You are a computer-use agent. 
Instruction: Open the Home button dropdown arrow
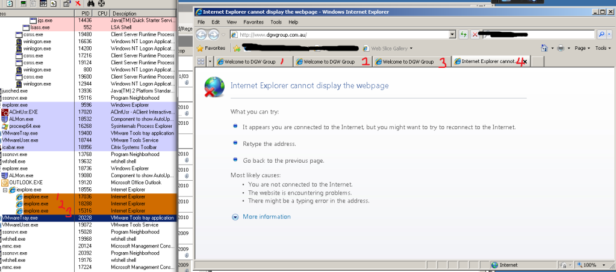click(552, 48)
